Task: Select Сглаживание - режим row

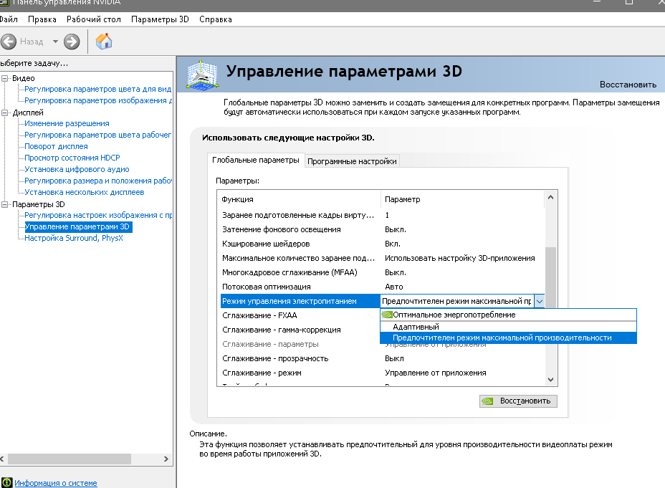Action: 382,373
